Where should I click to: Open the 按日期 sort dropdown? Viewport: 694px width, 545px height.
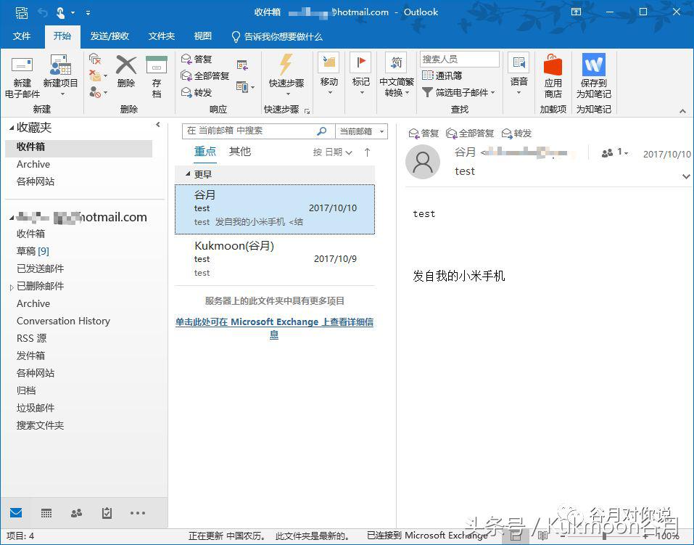(330, 152)
